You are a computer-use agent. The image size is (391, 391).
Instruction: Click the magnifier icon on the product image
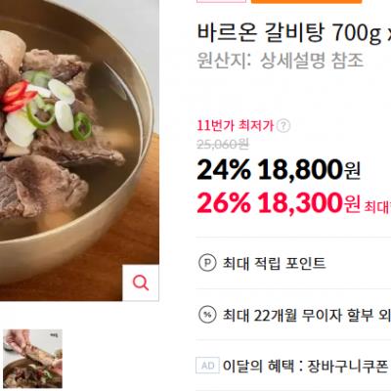pyautogui.click(x=141, y=282)
